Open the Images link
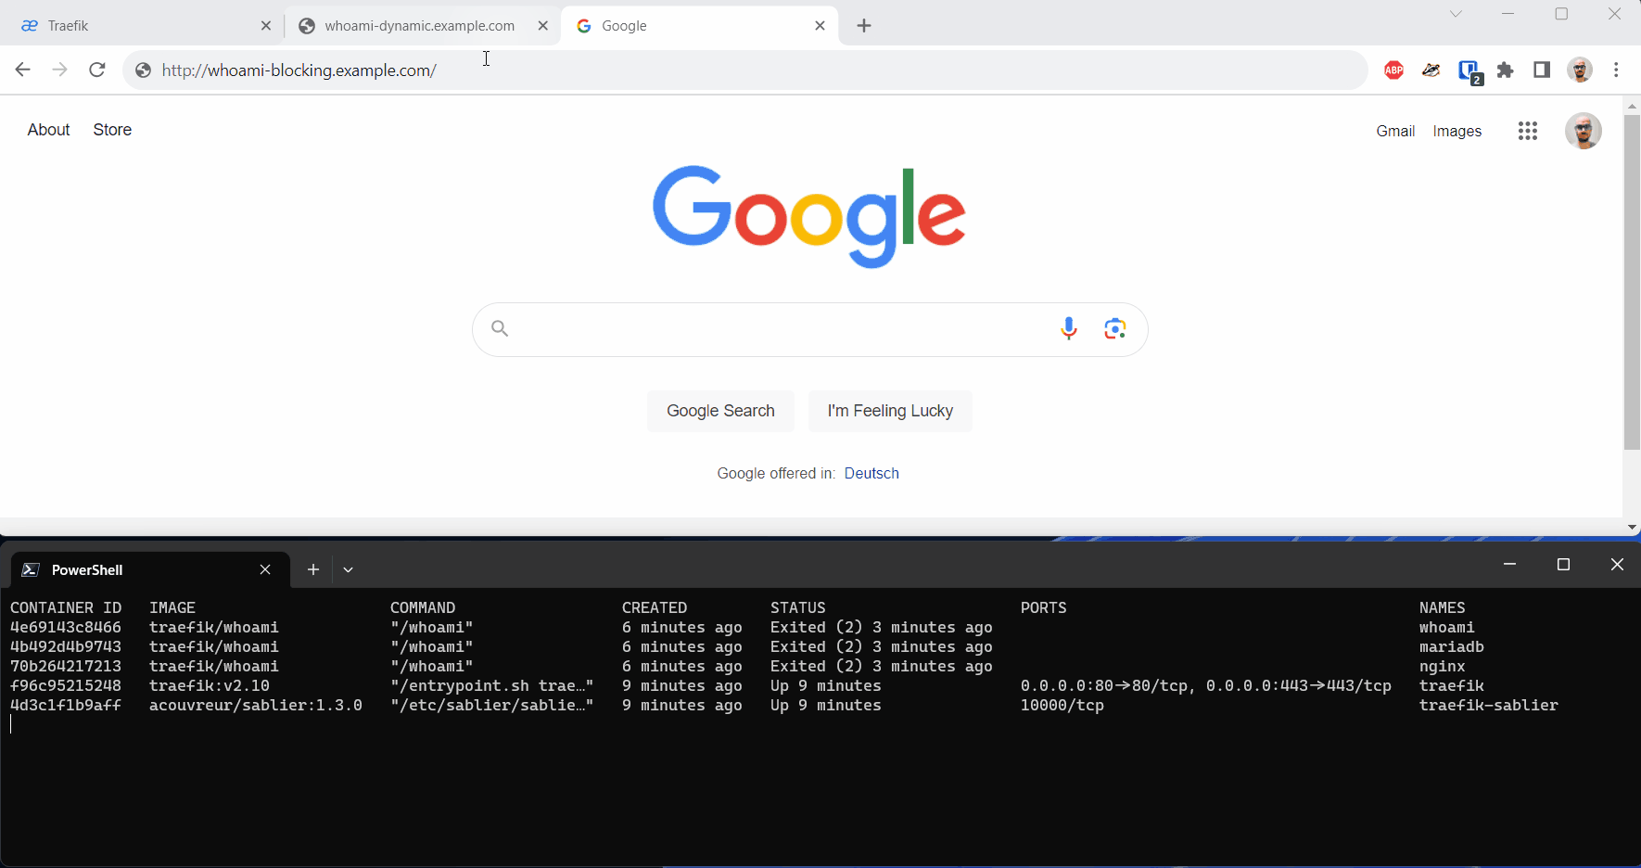This screenshot has height=868, width=1641. [x=1457, y=131]
